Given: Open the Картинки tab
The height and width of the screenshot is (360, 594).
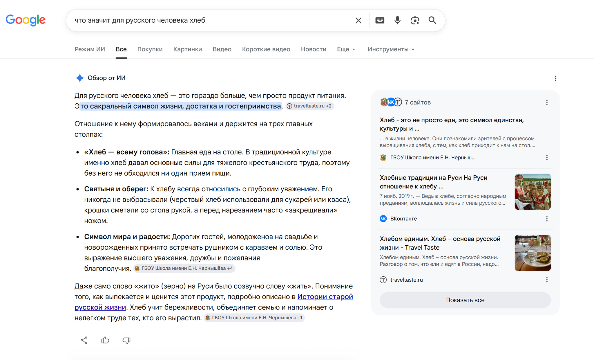Looking at the screenshot, I should [x=187, y=49].
